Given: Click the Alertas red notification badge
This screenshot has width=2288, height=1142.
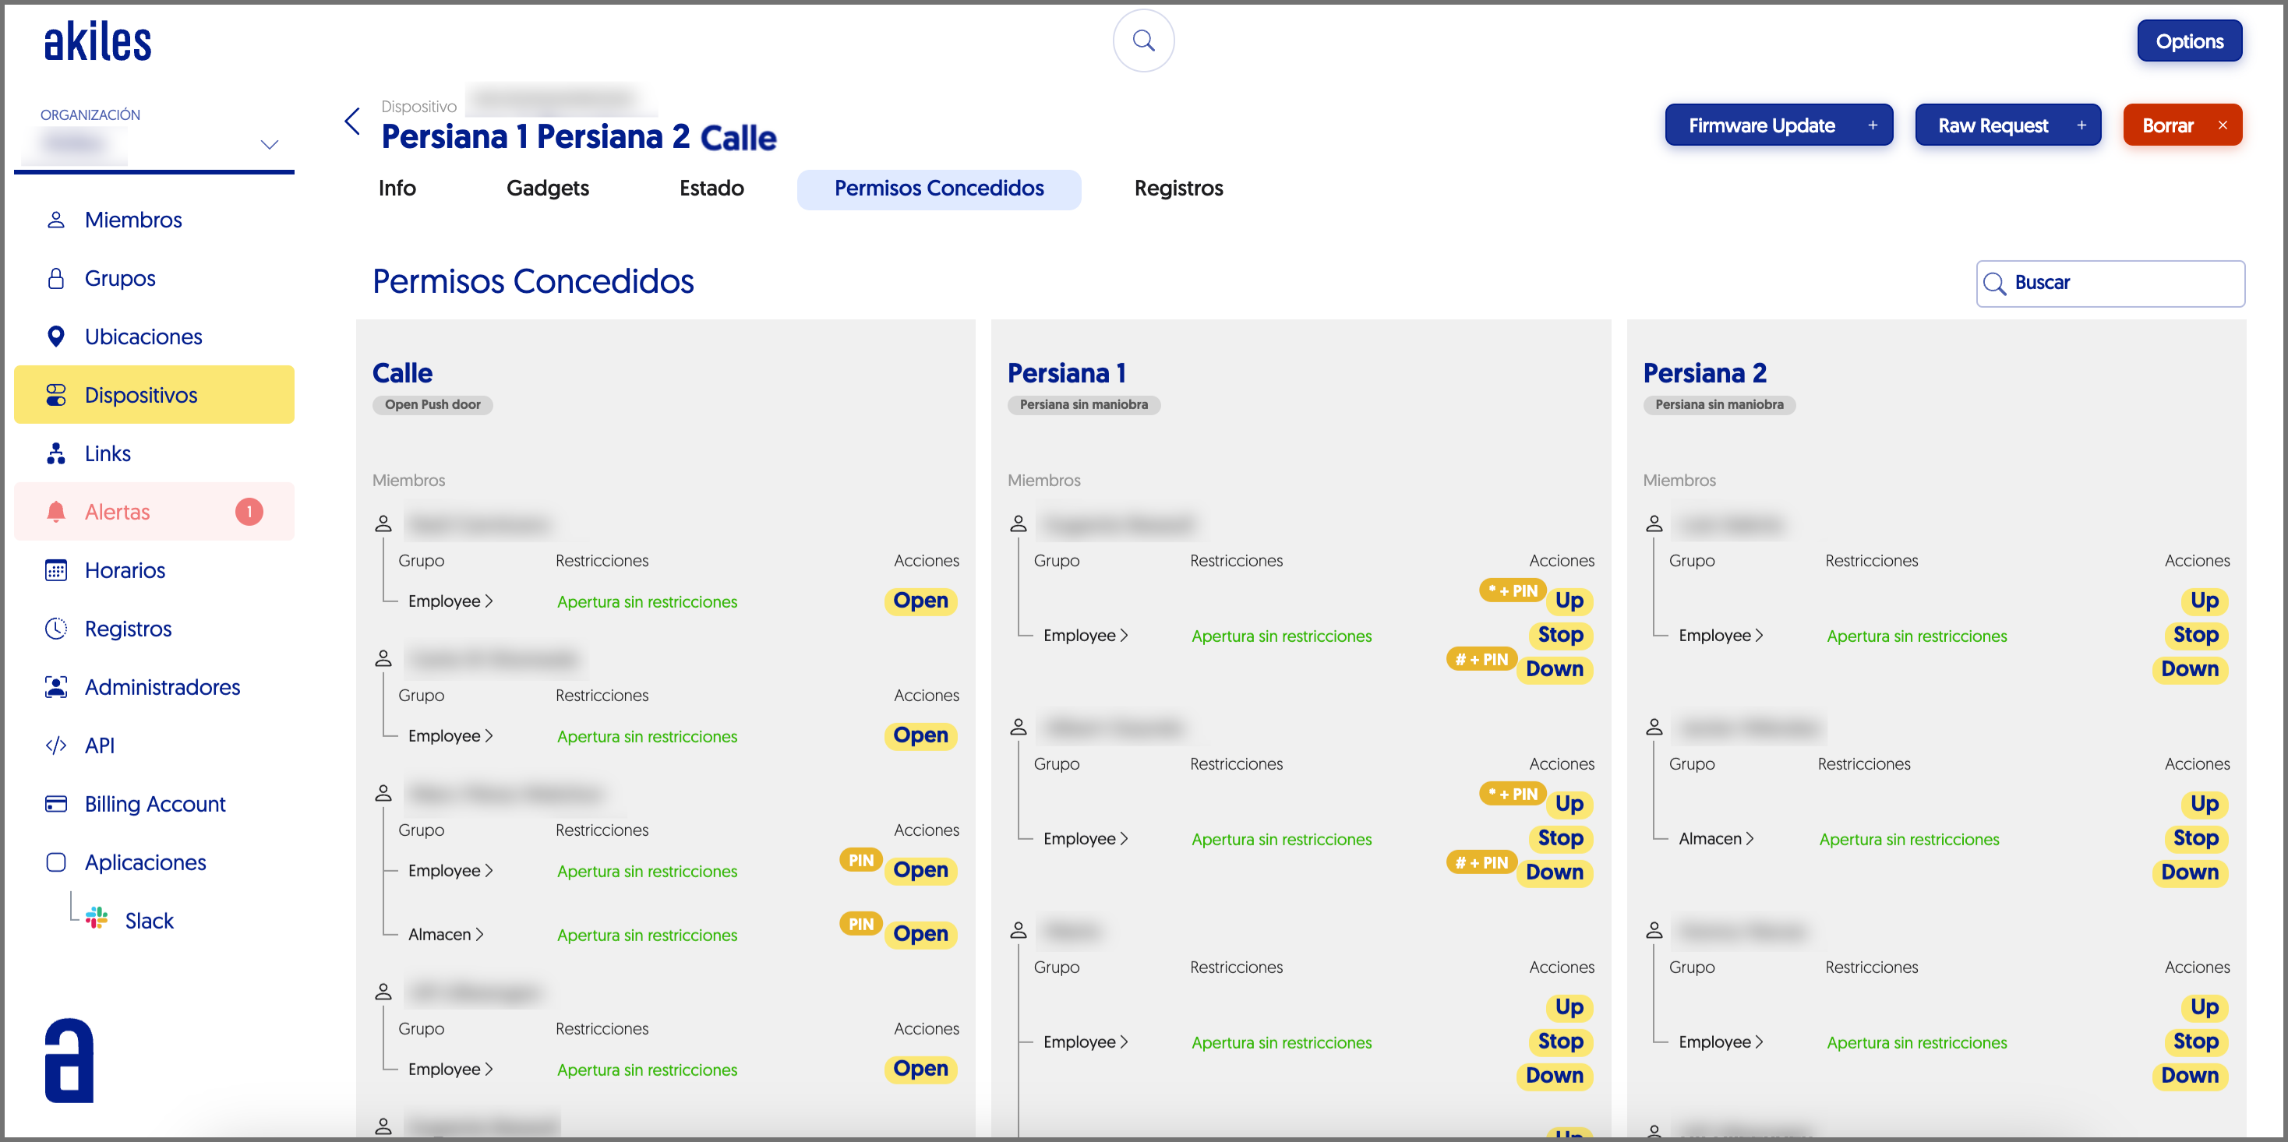Looking at the screenshot, I should [249, 512].
